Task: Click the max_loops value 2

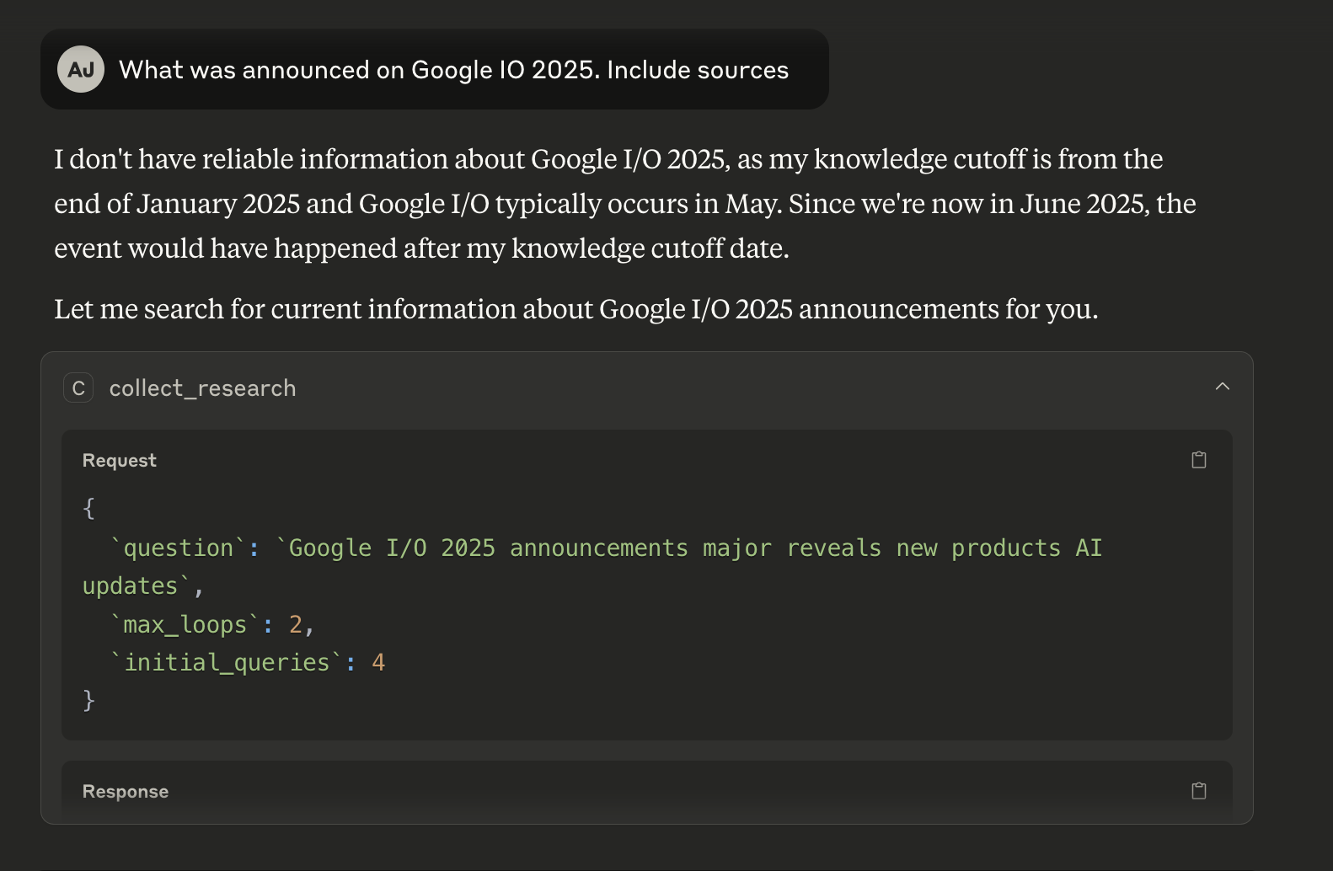Action: [296, 624]
